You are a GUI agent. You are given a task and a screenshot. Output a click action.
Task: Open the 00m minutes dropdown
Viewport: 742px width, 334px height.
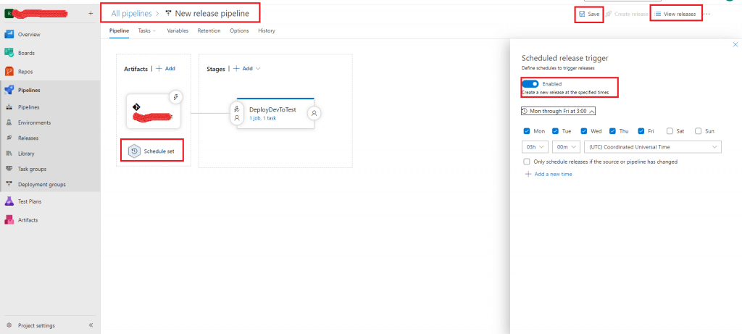point(566,147)
